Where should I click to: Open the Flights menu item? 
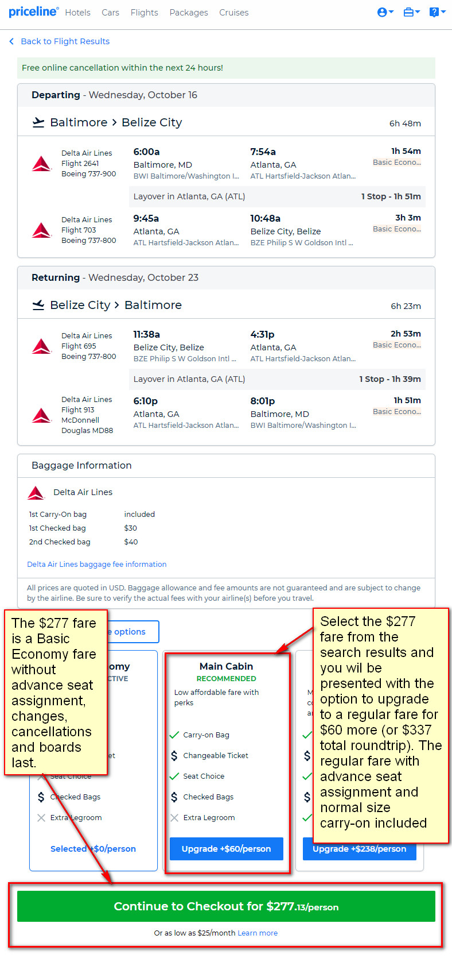point(144,13)
